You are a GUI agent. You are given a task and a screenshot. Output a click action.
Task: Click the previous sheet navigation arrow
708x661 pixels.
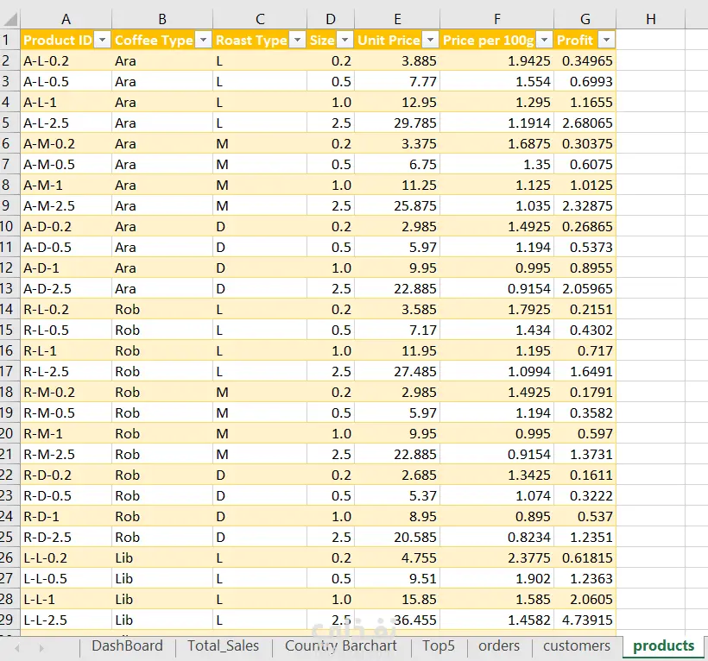pyautogui.click(x=17, y=648)
